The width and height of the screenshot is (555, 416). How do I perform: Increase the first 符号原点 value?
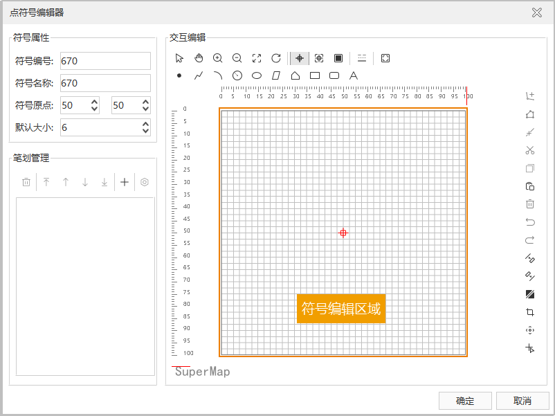[x=95, y=102]
